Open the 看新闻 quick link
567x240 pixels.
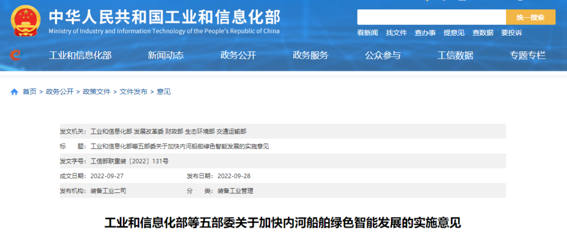click(367, 33)
